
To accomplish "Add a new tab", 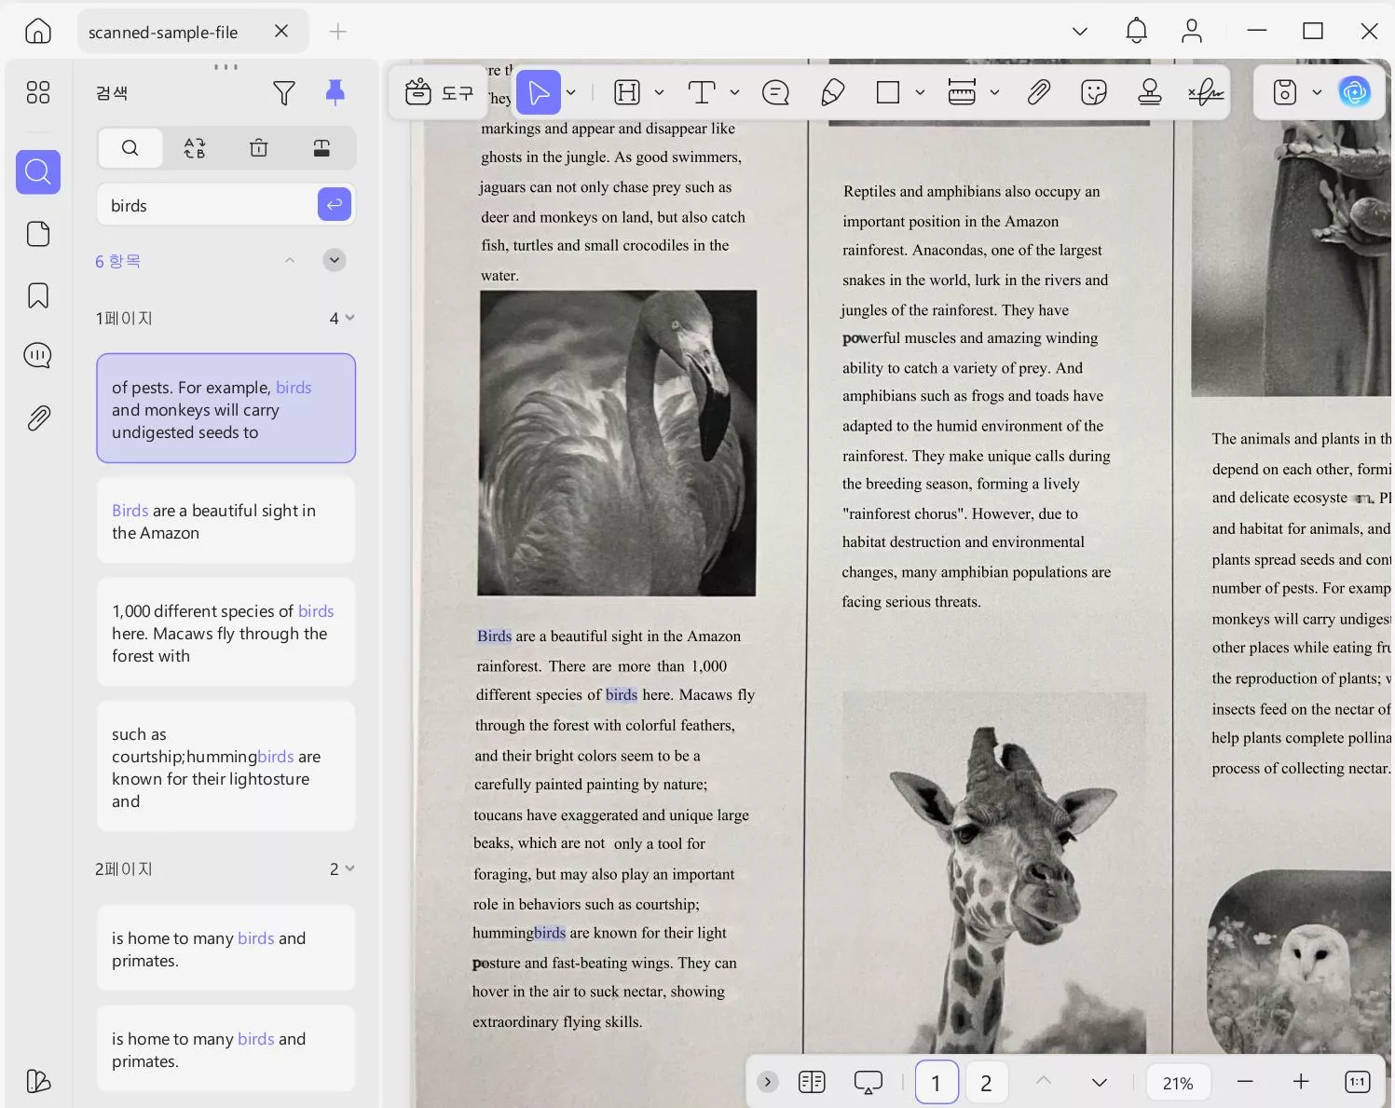I will click(338, 32).
